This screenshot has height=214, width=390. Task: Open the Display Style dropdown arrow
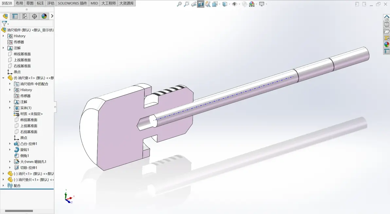click(x=229, y=4)
